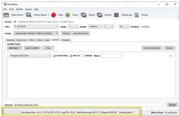Click the Subtitle Tracks heading
This screenshot has height=116, width=180.
14,44
